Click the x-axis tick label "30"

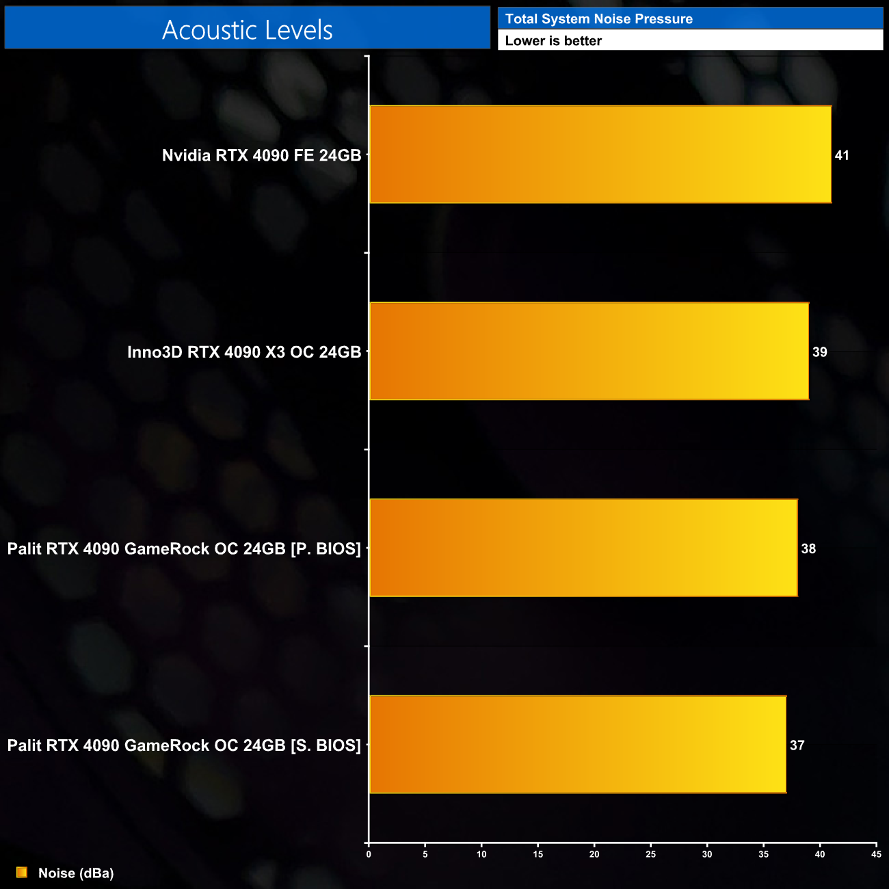(x=707, y=854)
